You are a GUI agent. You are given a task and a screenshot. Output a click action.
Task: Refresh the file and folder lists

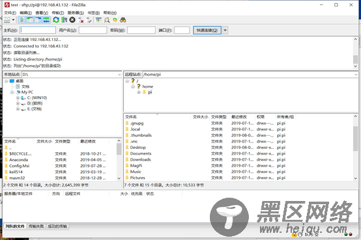click(x=56, y=20)
